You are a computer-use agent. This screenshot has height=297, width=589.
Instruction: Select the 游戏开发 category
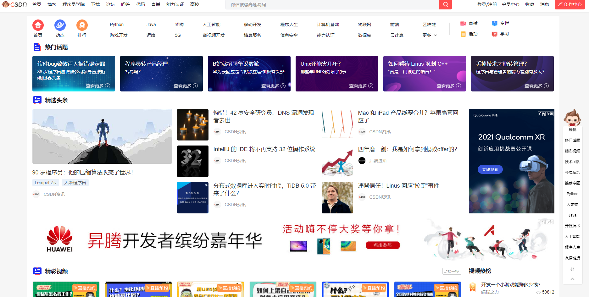pos(119,35)
